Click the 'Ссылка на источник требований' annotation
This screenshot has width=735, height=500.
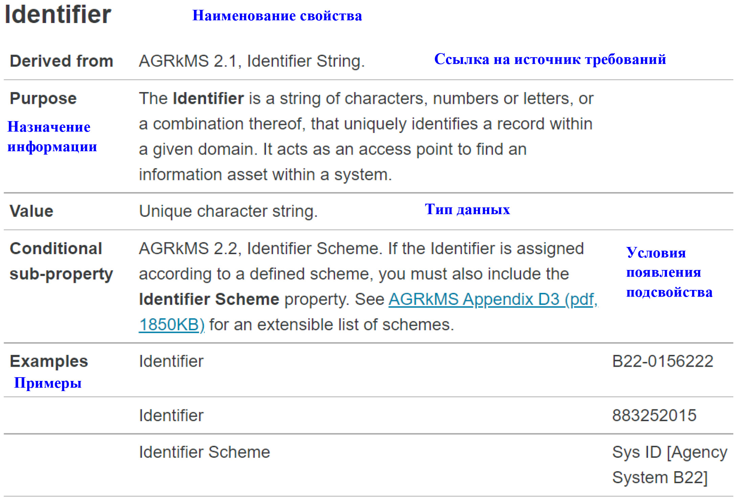point(550,60)
